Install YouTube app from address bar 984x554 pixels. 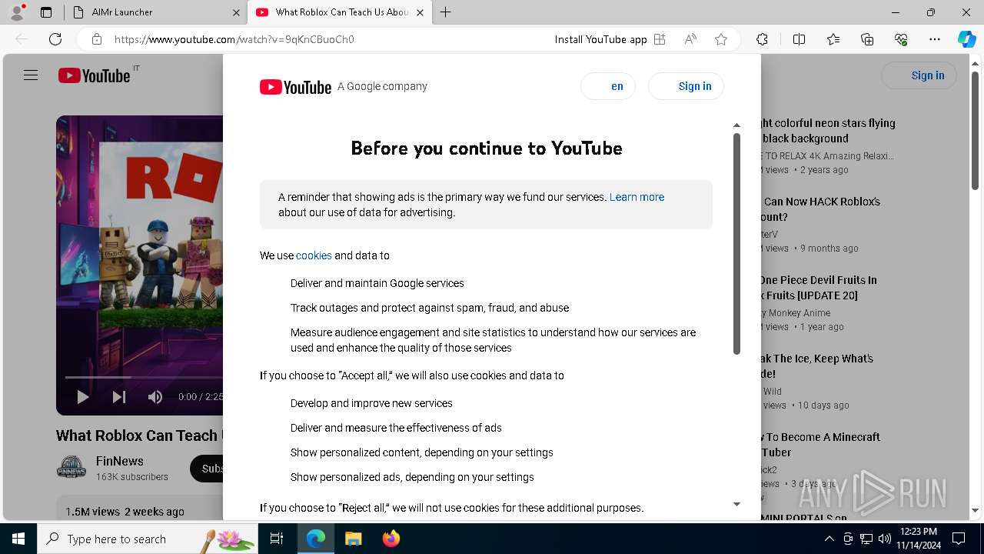[x=610, y=39]
